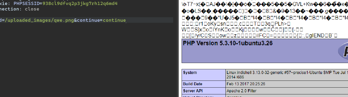
Task: Click the PHP Version 5.3.10-1ubuntu3.26 heading
Action: [228, 43]
